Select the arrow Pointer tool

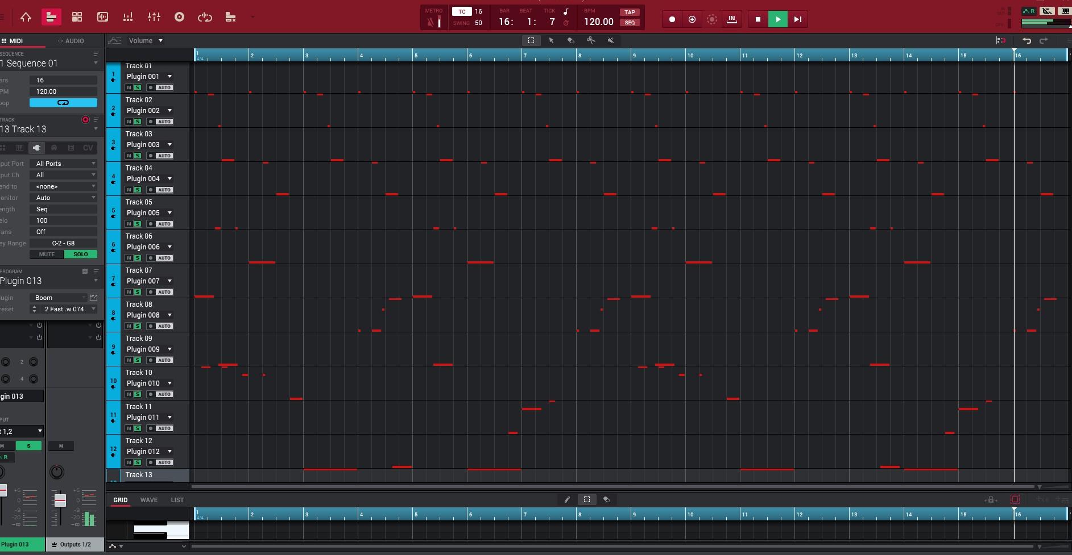point(551,40)
